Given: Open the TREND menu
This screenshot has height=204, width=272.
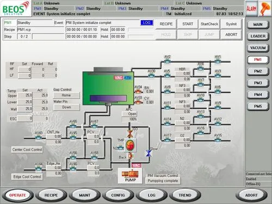Looking at the screenshot, I should (185, 195).
